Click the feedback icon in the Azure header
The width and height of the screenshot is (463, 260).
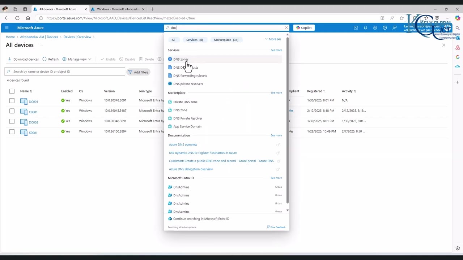(x=395, y=28)
